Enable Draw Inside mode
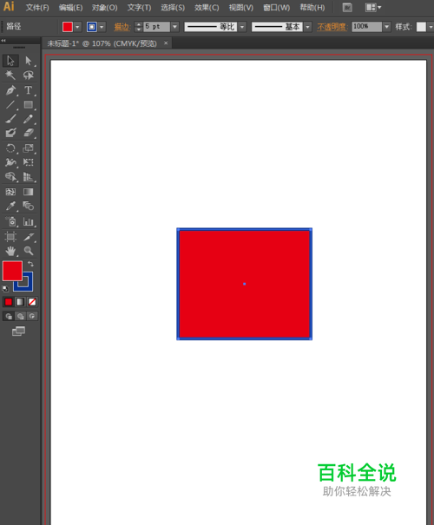The width and height of the screenshot is (434, 525). (x=32, y=316)
